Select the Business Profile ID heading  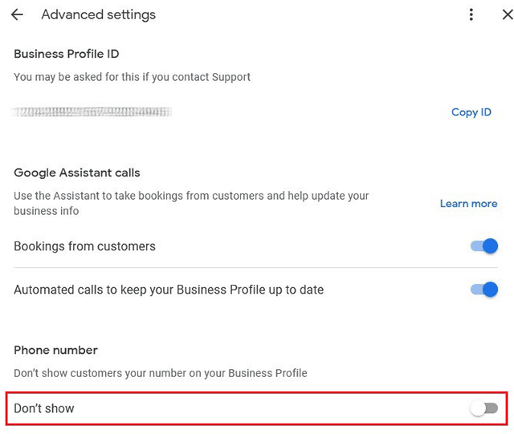tap(67, 54)
